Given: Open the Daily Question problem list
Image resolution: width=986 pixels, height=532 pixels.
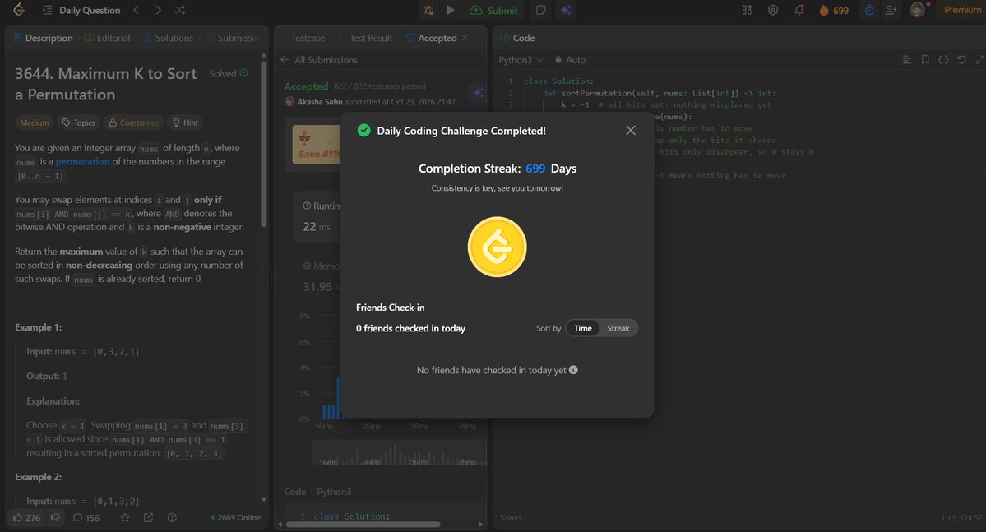Looking at the screenshot, I should 81,10.
